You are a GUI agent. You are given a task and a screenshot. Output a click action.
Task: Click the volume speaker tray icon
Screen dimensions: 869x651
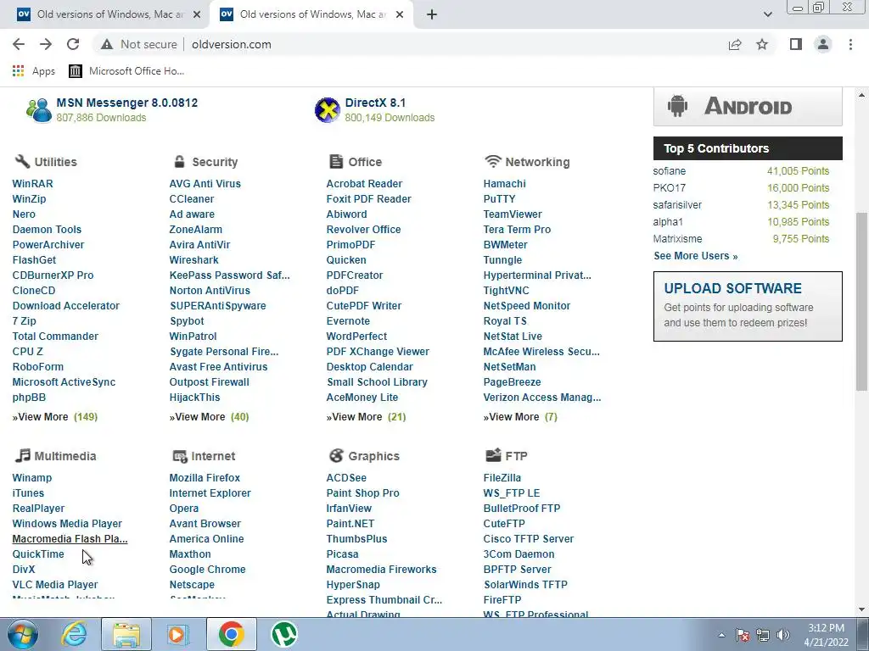(783, 635)
